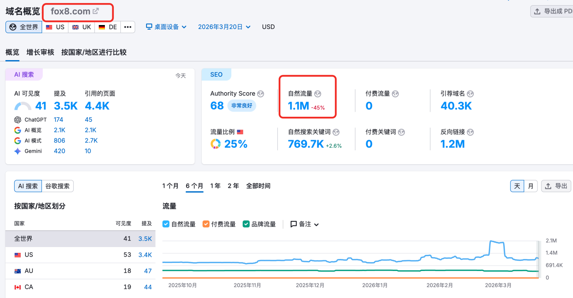Screen dimensions: 573x298
Task: Click globe icon beside 付费关键词 label
Action: pyautogui.click(x=401, y=132)
